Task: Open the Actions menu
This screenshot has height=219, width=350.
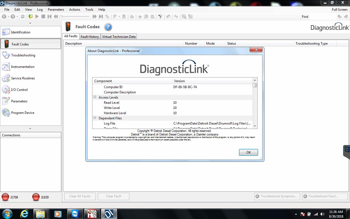Action: click(x=75, y=9)
